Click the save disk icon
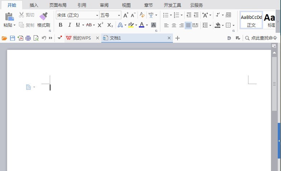281x171 pixels. click(13, 38)
